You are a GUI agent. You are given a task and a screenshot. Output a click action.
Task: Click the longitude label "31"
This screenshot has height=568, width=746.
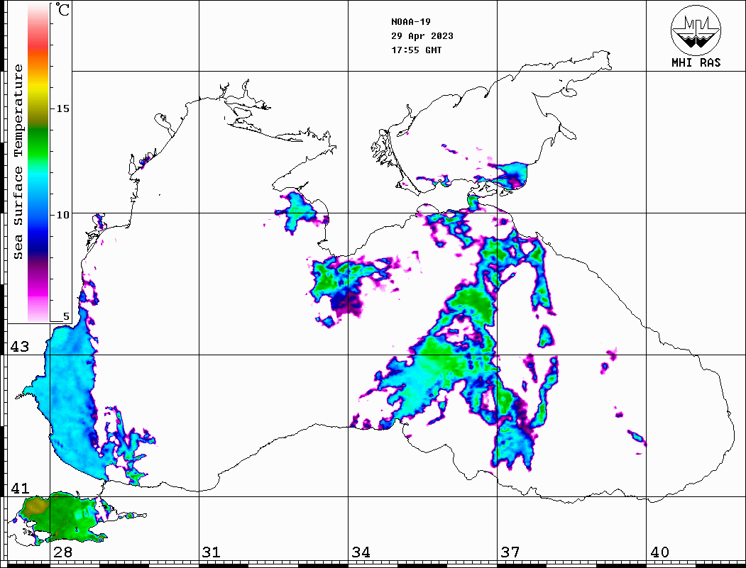tap(212, 552)
